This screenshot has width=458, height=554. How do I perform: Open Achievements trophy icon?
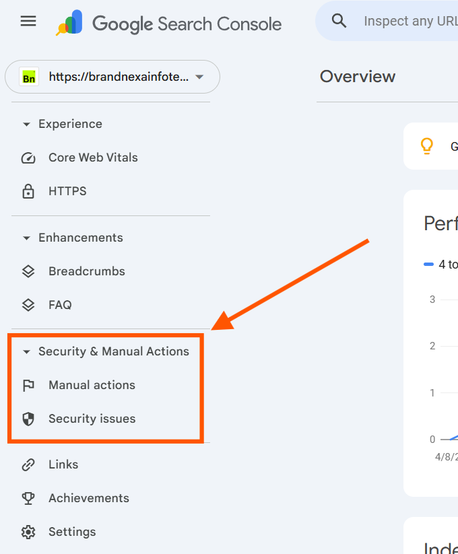28,497
